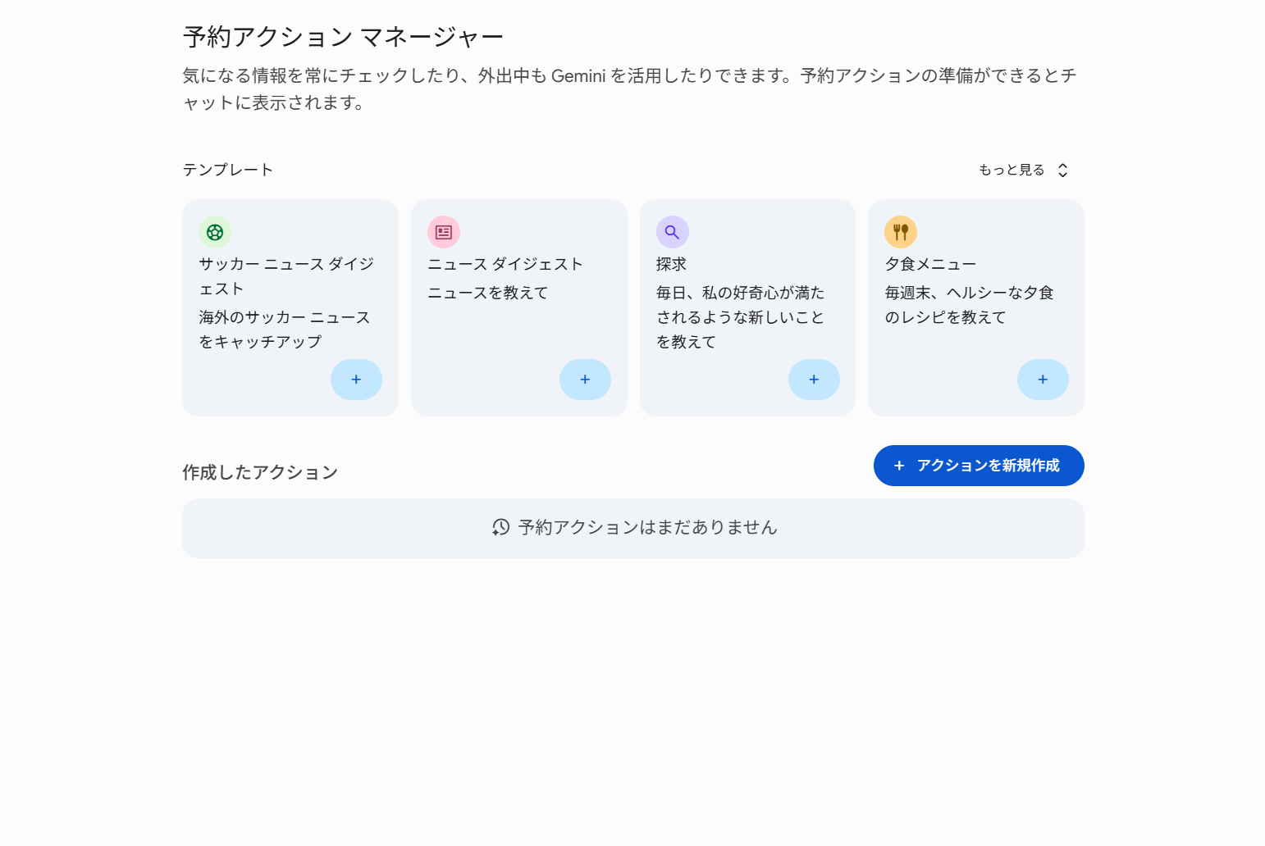Add the ニュース ダイジェスト template with plus button

(x=585, y=380)
